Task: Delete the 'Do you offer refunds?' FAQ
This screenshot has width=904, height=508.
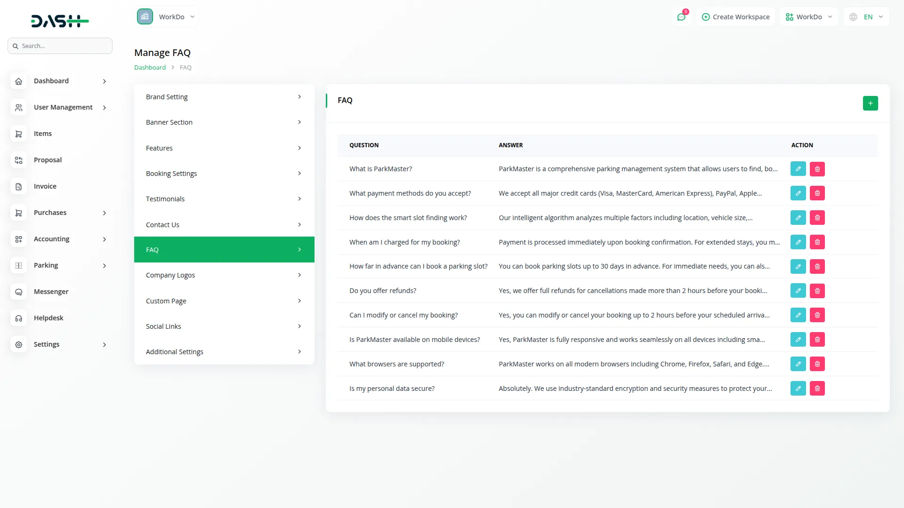Action: tap(817, 291)
